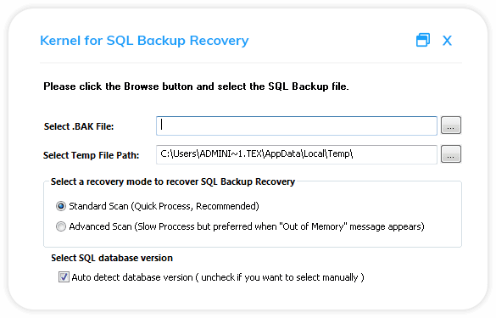Click the Kernel for SQL Backup Recovery title
Viewport: 496px width, 318px height.
click(x=144, y=41)
